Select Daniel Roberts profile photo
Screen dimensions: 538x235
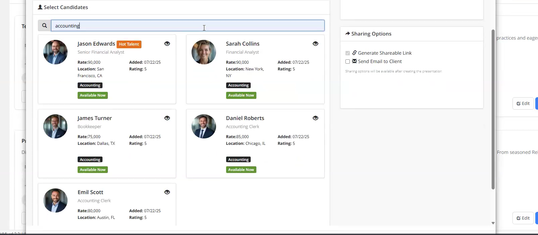[x=204, y=126]
